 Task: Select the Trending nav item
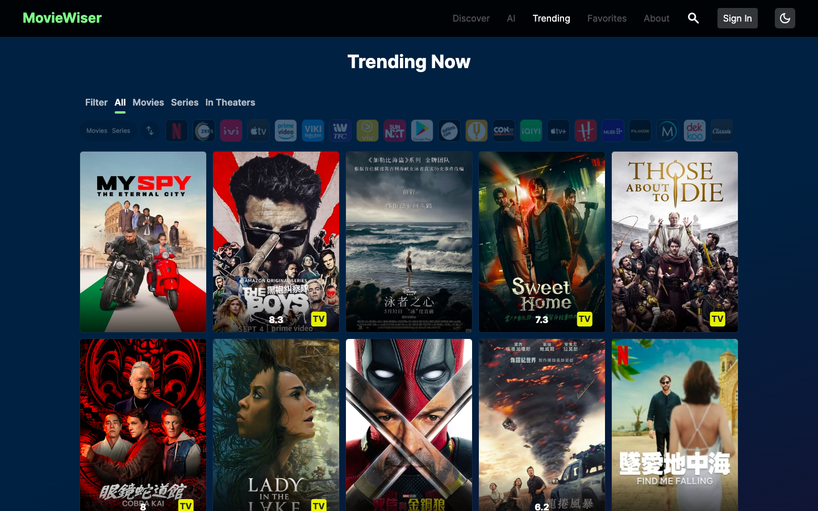[x=551, y=18]
